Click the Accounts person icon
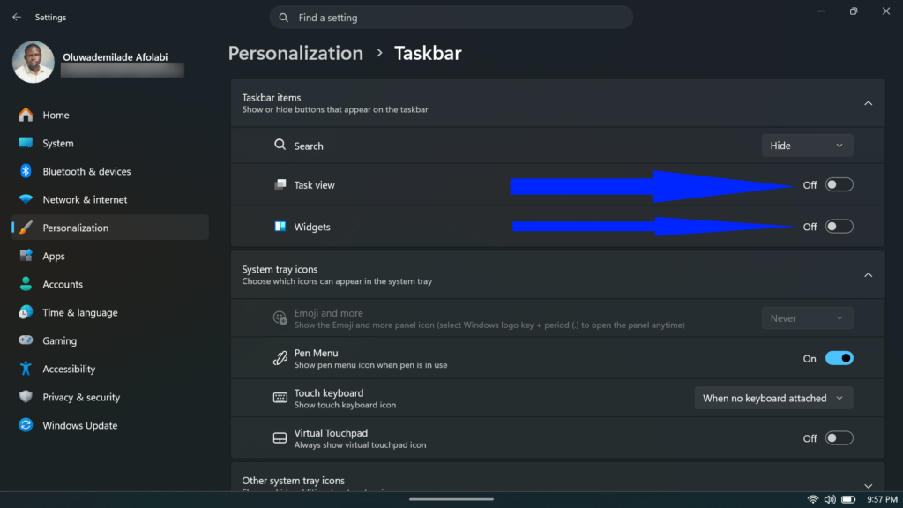This screenshot has width=903, height=508. (x=26, y=284)
